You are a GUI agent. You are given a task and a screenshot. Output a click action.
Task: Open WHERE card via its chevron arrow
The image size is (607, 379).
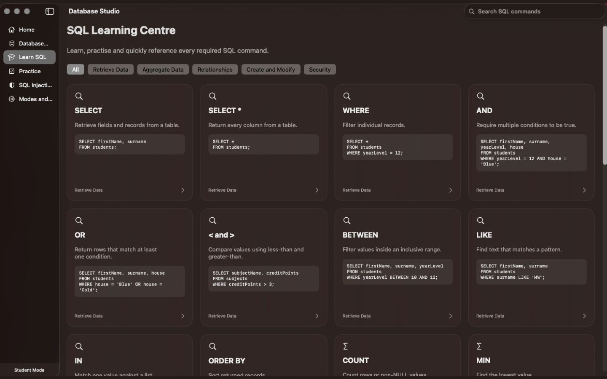[451, 190]
